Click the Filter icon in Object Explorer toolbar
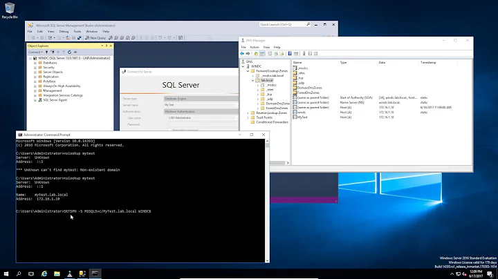The height and width of the screenshot is (279, 498). 64,52
